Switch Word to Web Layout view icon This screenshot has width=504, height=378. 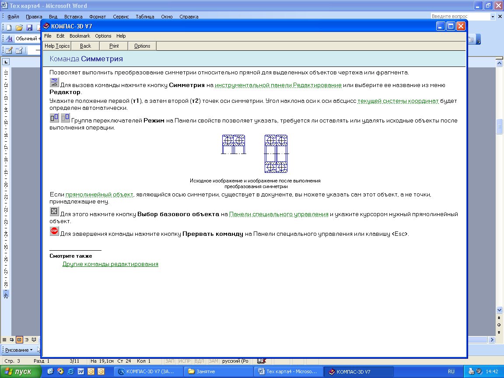coord(11,340)
